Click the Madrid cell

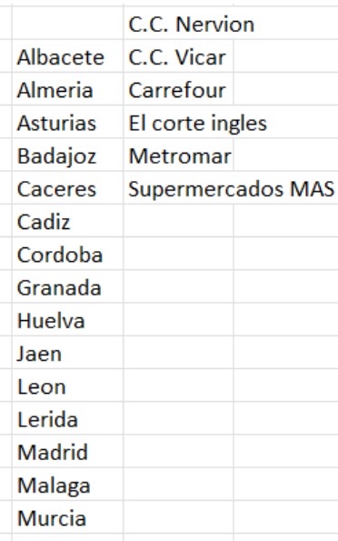pyautogui.click(x=67, y=452)
